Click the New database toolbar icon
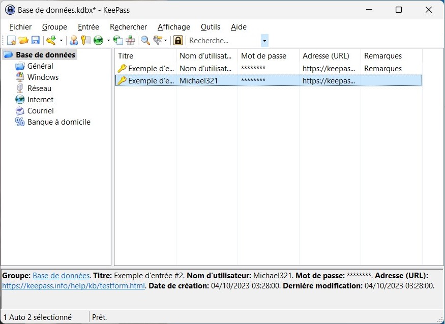 point(11,41)
